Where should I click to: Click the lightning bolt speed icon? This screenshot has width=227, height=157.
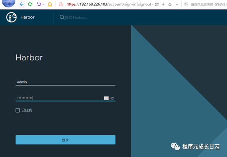tap(163, 4)
